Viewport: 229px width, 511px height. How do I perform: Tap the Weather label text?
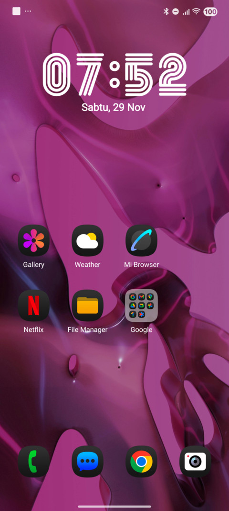point(87,265)
